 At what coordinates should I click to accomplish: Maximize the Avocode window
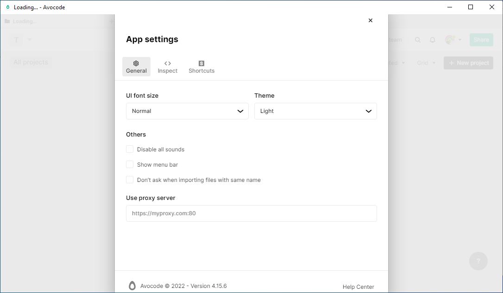471,7
